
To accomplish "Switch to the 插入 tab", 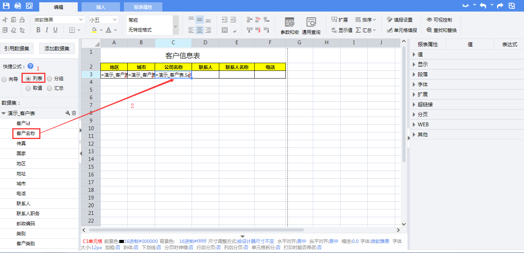I will [100, 7].
